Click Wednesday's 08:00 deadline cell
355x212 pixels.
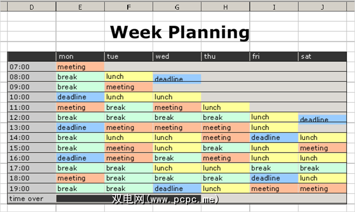(x=177, y=79)
